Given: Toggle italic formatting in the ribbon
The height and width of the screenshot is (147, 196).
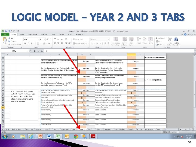Looking at the screenshot, I should pyautogui.click(x=28, y=43).
